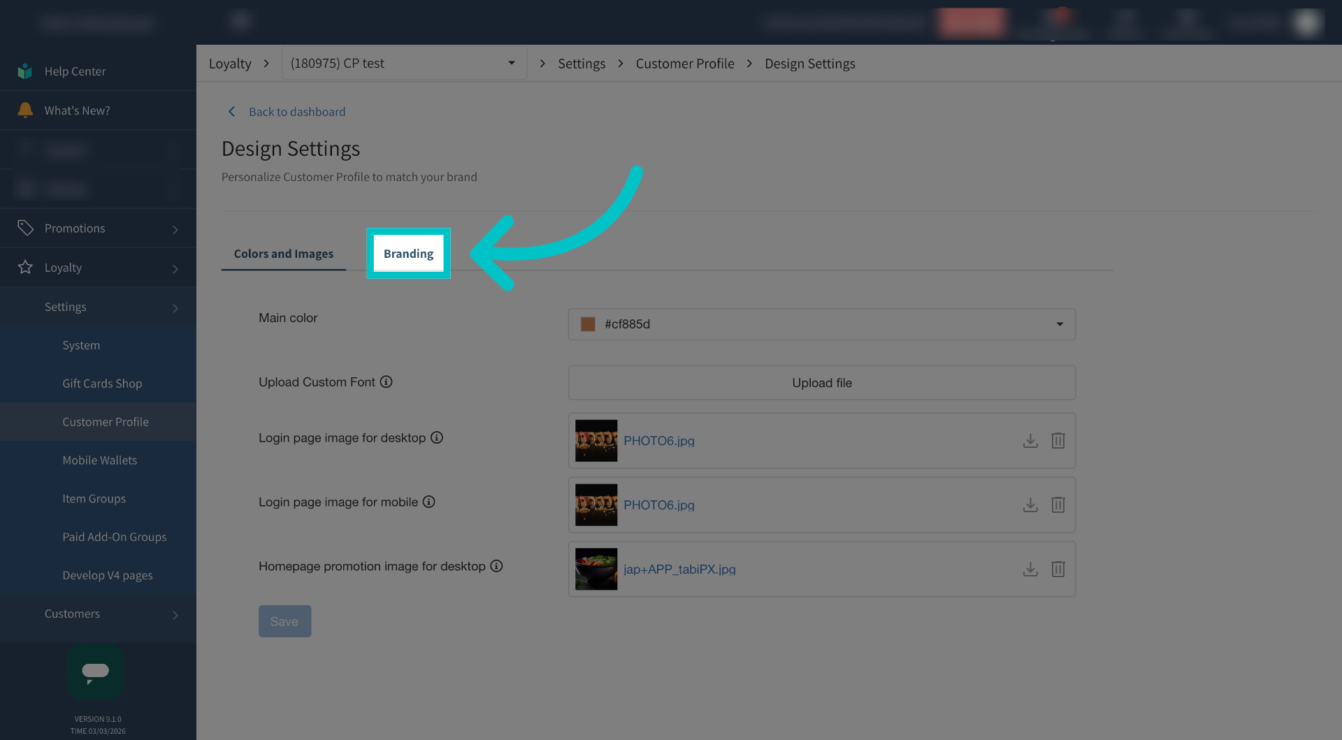Show info for Upload Custom Font
The height and width of the screenshot is (740, 1342).
tap(386, 382)
